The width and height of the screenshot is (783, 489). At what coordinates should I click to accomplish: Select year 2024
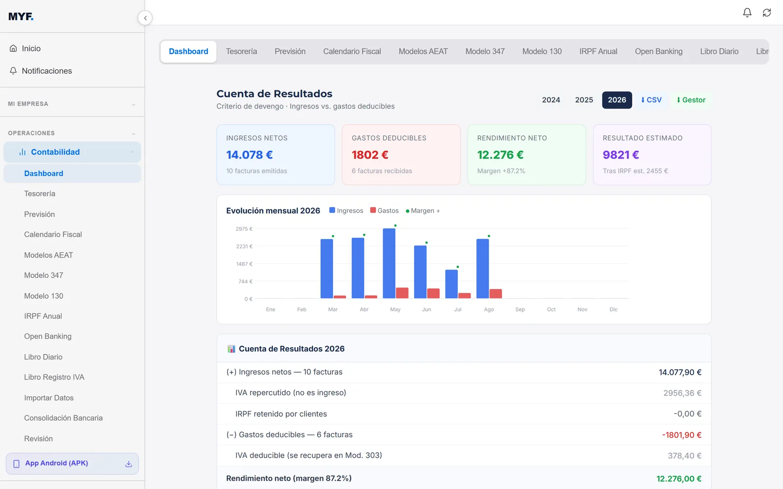click(x=551, y=100)
